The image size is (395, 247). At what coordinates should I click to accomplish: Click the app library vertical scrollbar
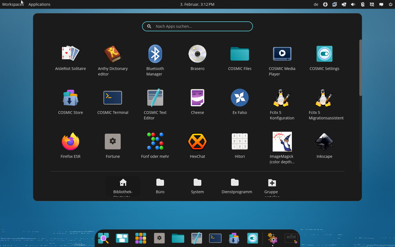[x=360, y=68]
